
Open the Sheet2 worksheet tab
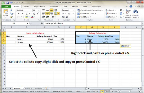[x=28, y=88]
